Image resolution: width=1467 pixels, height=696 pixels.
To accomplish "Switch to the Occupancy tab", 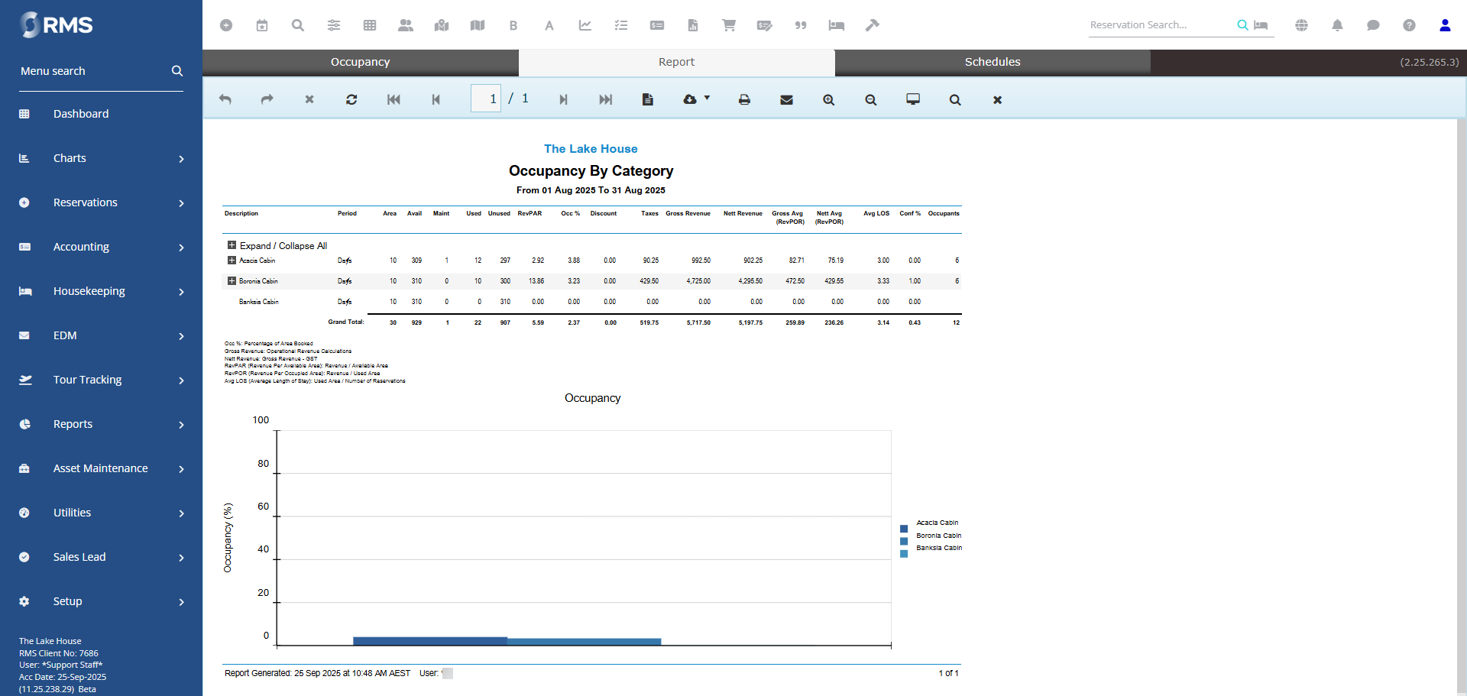I will click(x=360, y=63).
